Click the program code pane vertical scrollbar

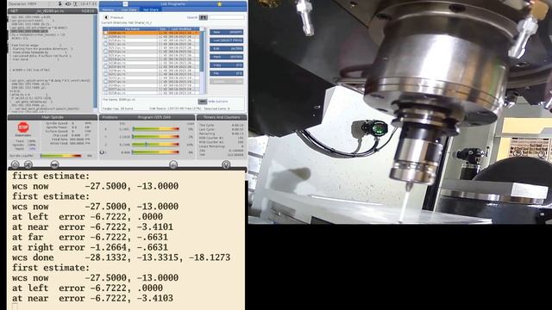[95, 63]
